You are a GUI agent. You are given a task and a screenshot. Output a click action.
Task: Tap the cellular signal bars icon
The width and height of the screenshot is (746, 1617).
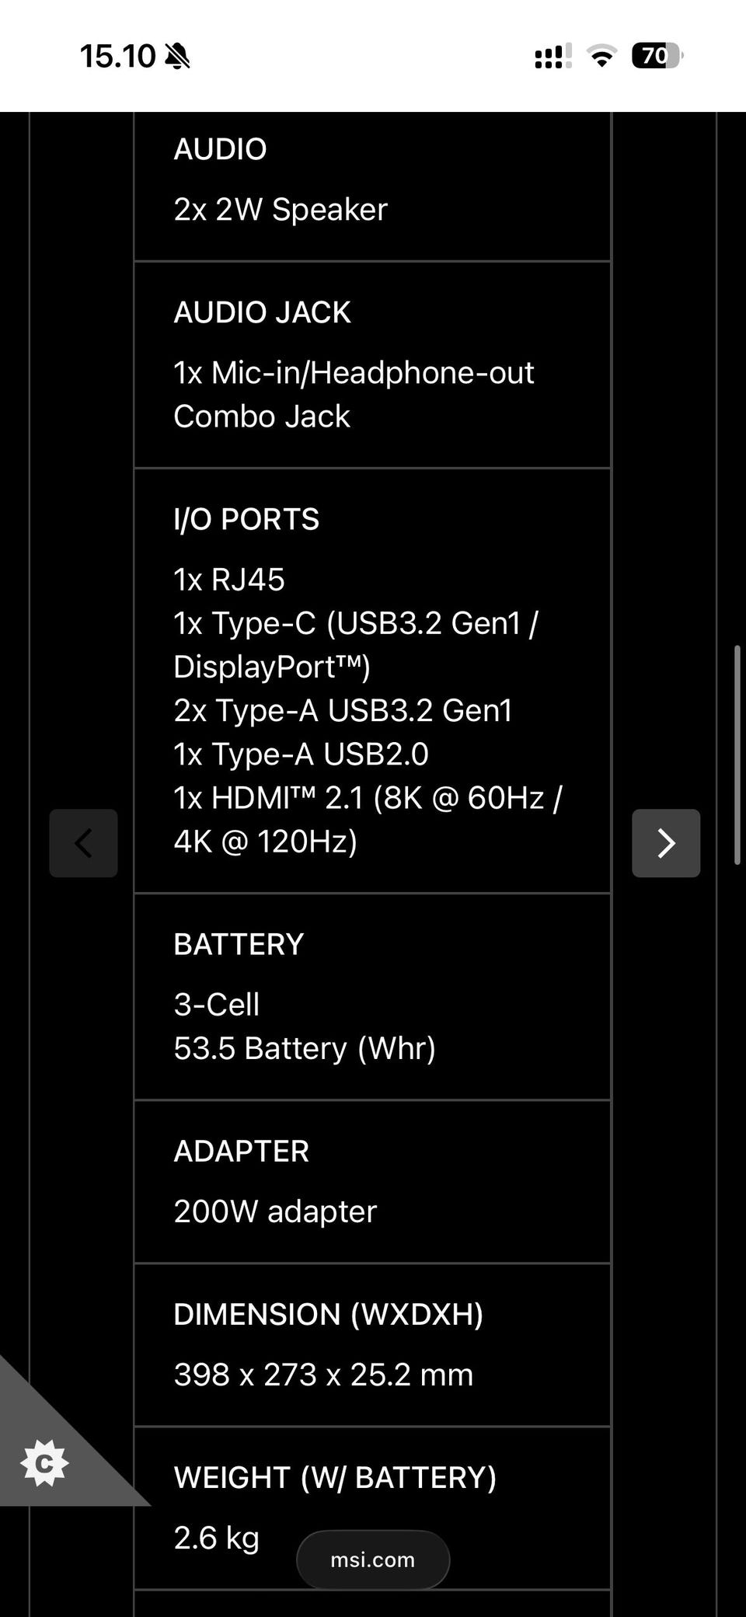553,56
